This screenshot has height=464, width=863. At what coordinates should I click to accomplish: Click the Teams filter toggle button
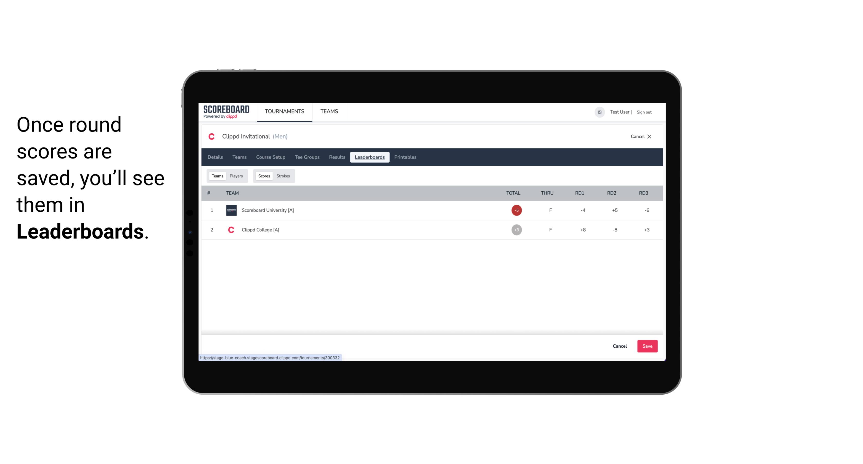coord(216,175)
